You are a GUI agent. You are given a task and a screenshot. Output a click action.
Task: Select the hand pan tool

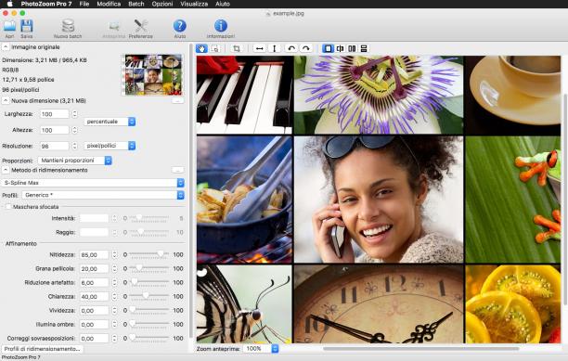pyautogui.click(x=201, y=48)
